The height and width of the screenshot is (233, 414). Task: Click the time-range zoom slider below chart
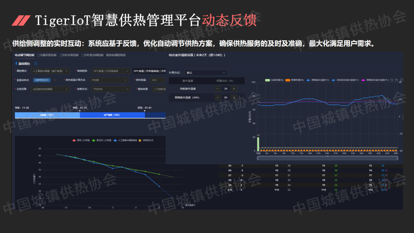coord(328,158)
